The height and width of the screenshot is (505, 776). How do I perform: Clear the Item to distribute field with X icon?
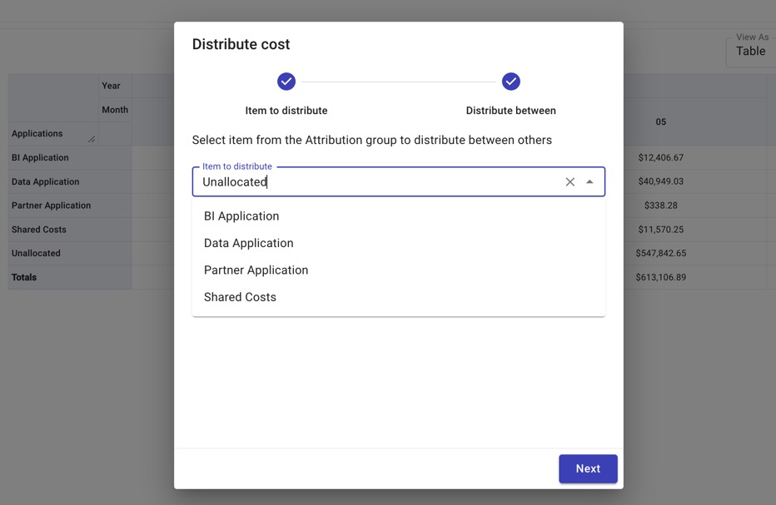[x=570, y=182]
